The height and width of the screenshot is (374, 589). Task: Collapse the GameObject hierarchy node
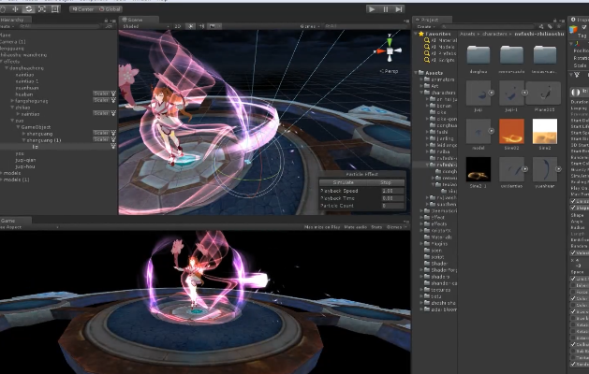click(18, 127)
